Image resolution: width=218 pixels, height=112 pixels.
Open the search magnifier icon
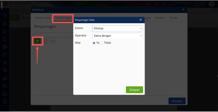click(x=148, y=4)
